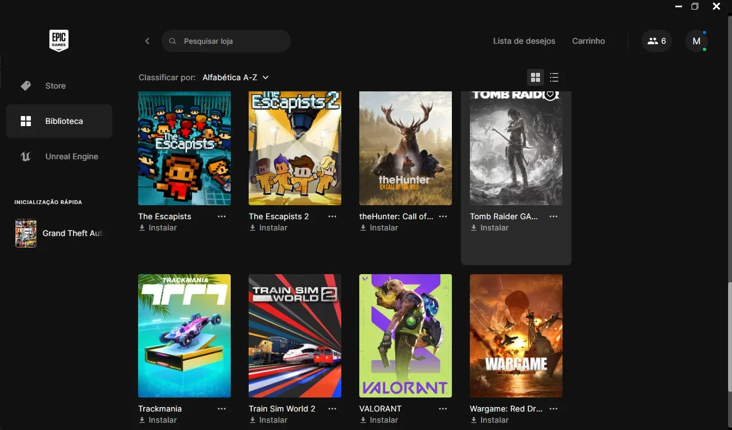Open theHunter: Call of the Wild cover thumbnail
732x430 pixels.
[405, 148]
